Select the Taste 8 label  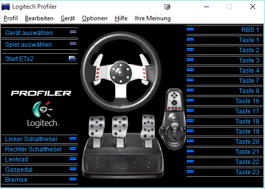click(x=249, y=91)
